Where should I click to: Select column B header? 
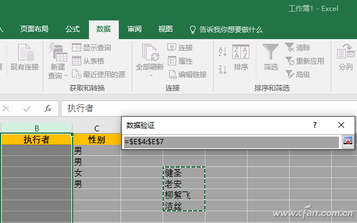coord(37,128)
